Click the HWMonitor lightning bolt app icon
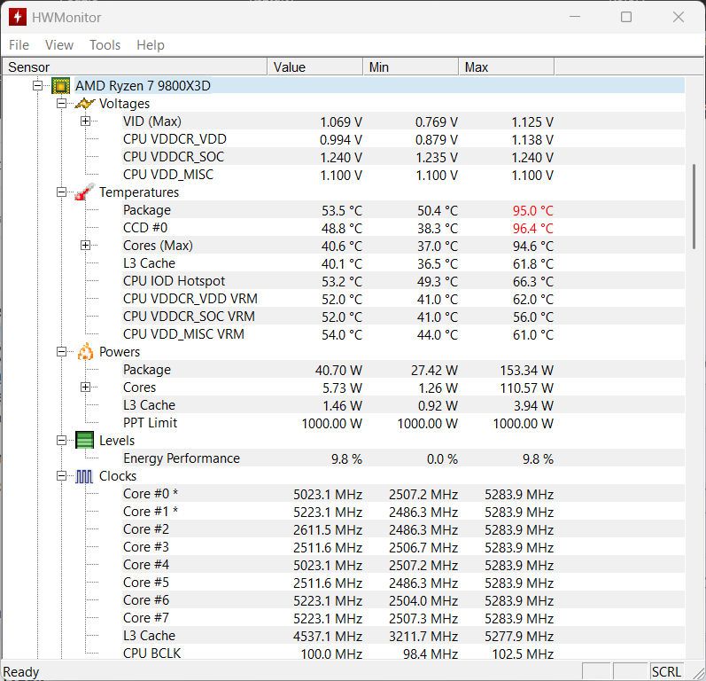 point(17,17)
